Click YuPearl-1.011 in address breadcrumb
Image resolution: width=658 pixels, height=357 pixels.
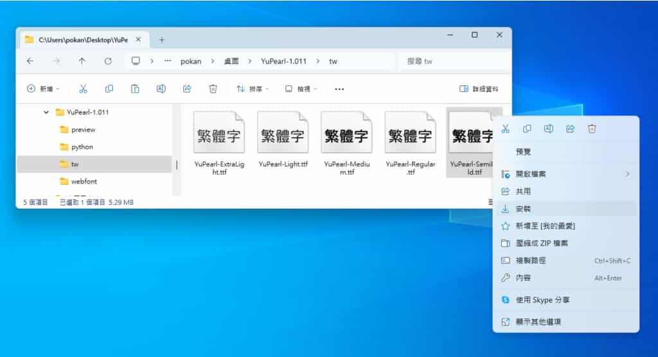pyautogui.click(x=283, y=61)
